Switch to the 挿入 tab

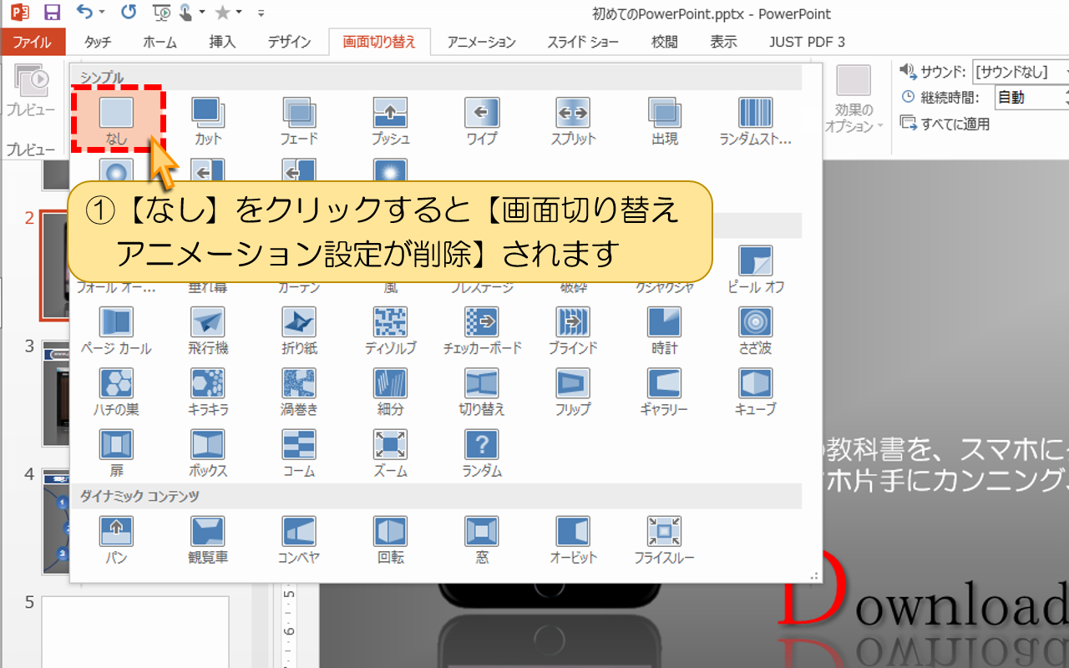tap(222, 42)
